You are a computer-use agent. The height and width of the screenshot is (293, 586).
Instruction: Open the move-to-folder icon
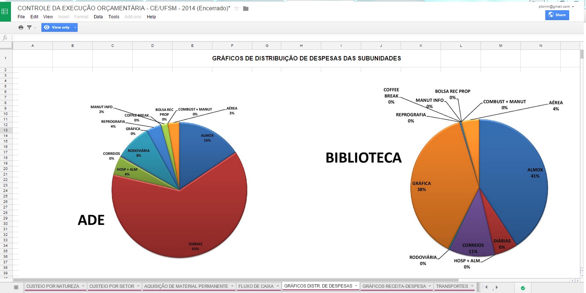tap(246, 8)
